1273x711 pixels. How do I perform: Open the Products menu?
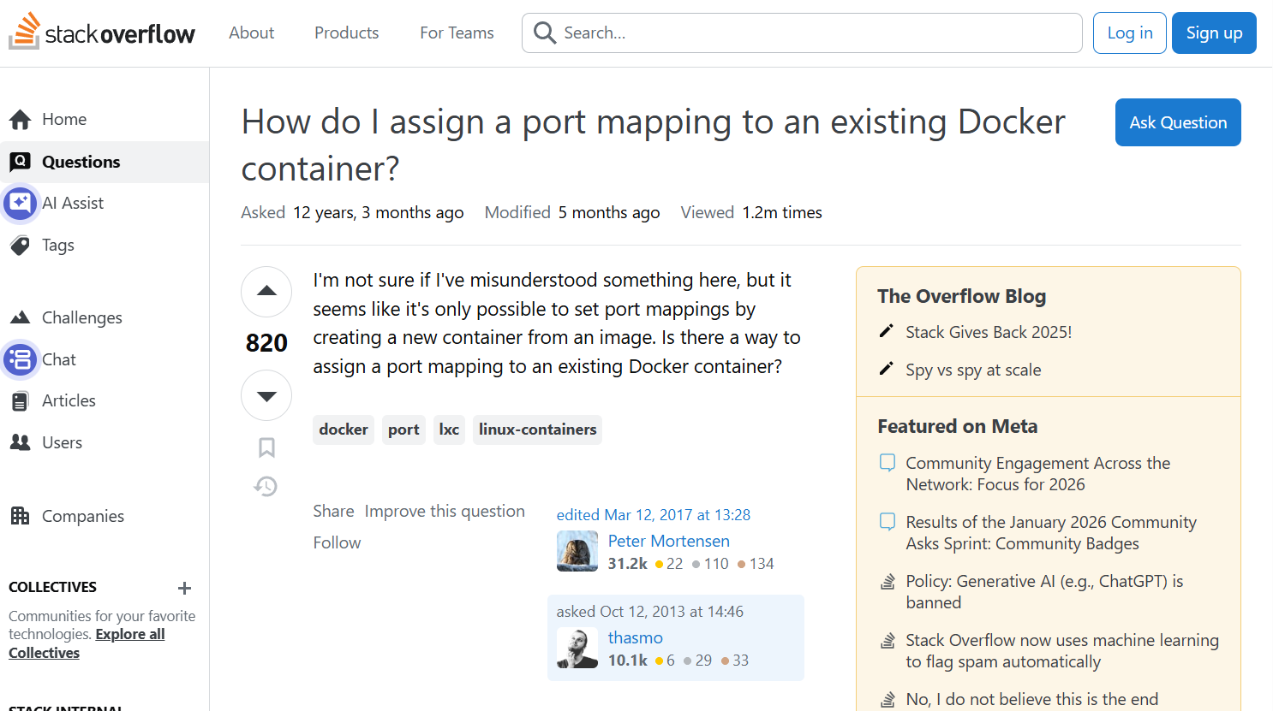pyautogui.click(x=346, y=33)
